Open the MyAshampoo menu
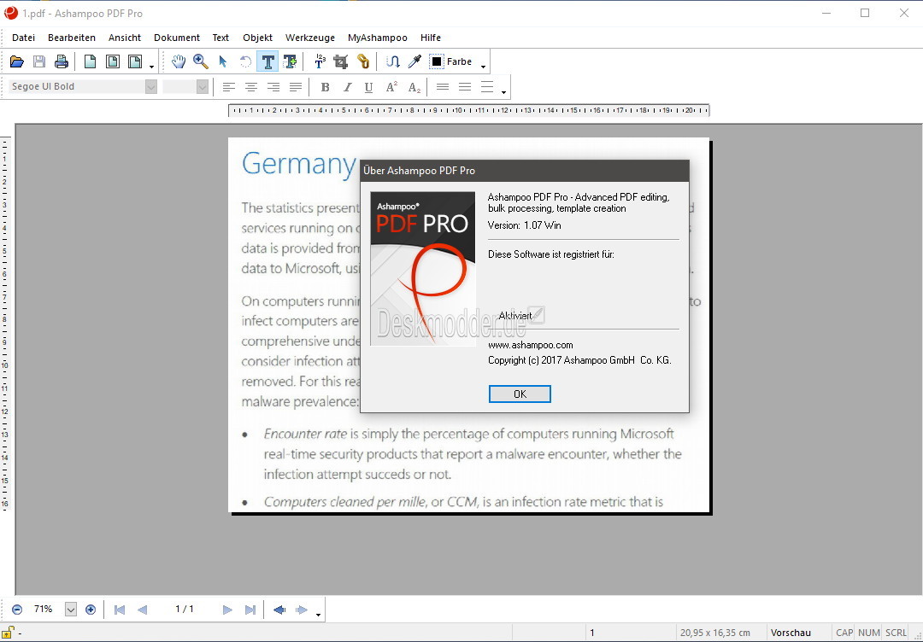Image resolution: width=923 pixels, height=642 pixels. [x=378, y=38]
